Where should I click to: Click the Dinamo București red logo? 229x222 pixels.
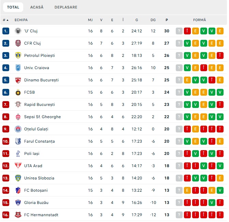(x=18, y=80)
